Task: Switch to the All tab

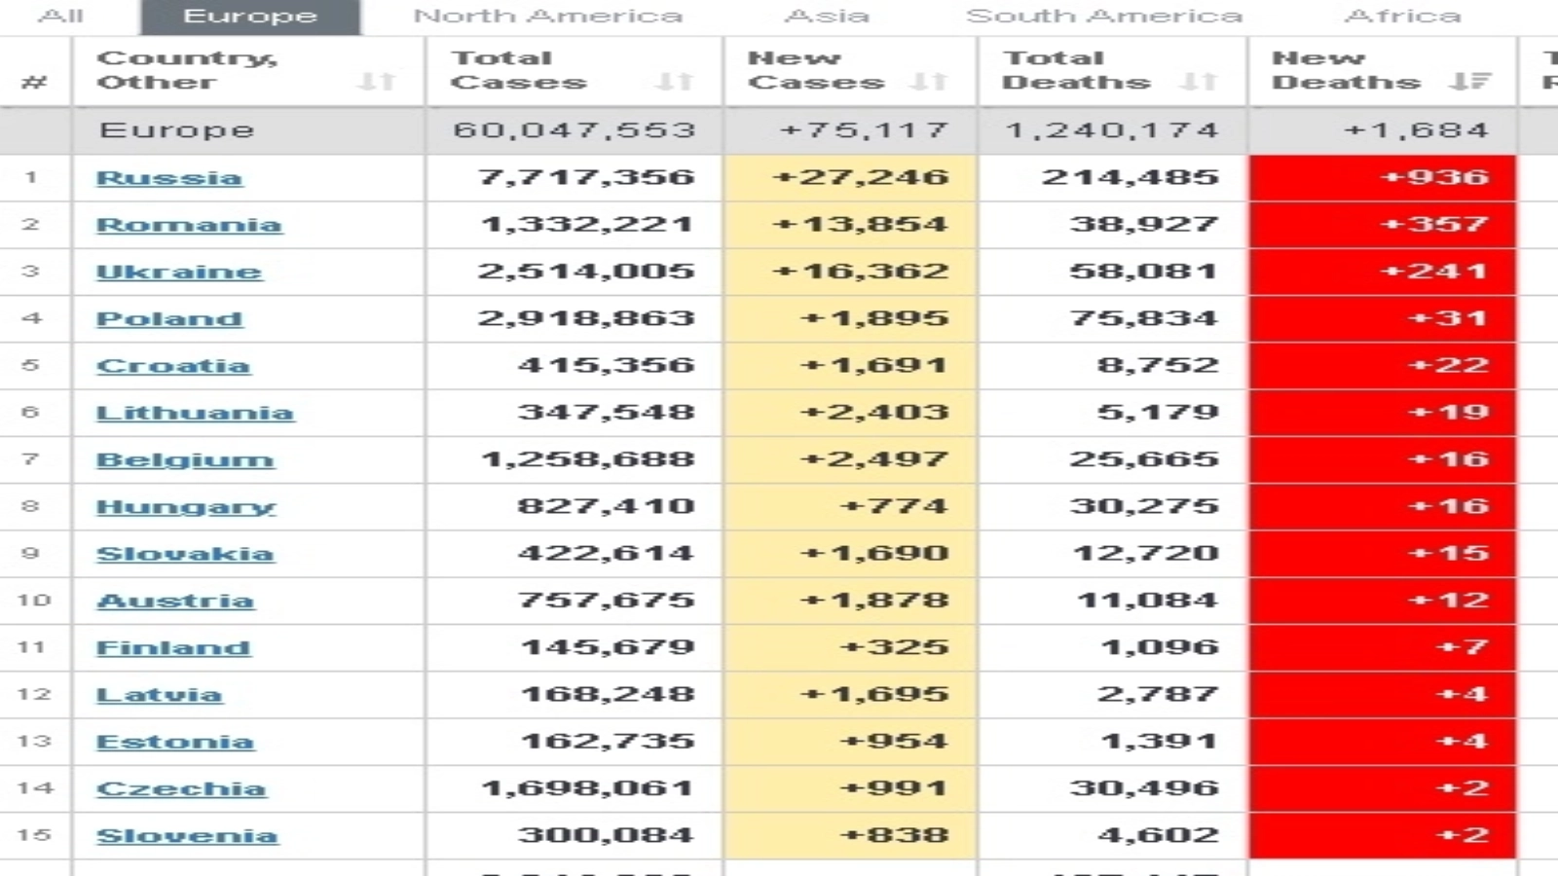Action: click(x=60, y=17)
